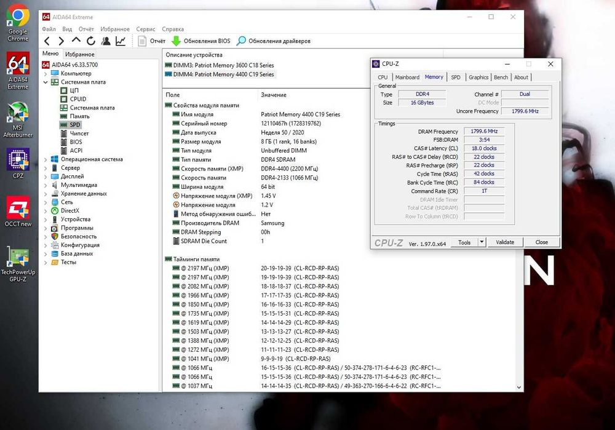This screenshot has height=430, width=615.
Task: Select DIMM3: Patriot Memory 3600 C18 Series
Action: point(220,65)
